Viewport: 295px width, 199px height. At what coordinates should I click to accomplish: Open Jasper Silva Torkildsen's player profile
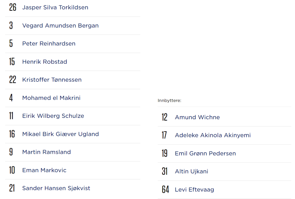(x=55, y=8)
